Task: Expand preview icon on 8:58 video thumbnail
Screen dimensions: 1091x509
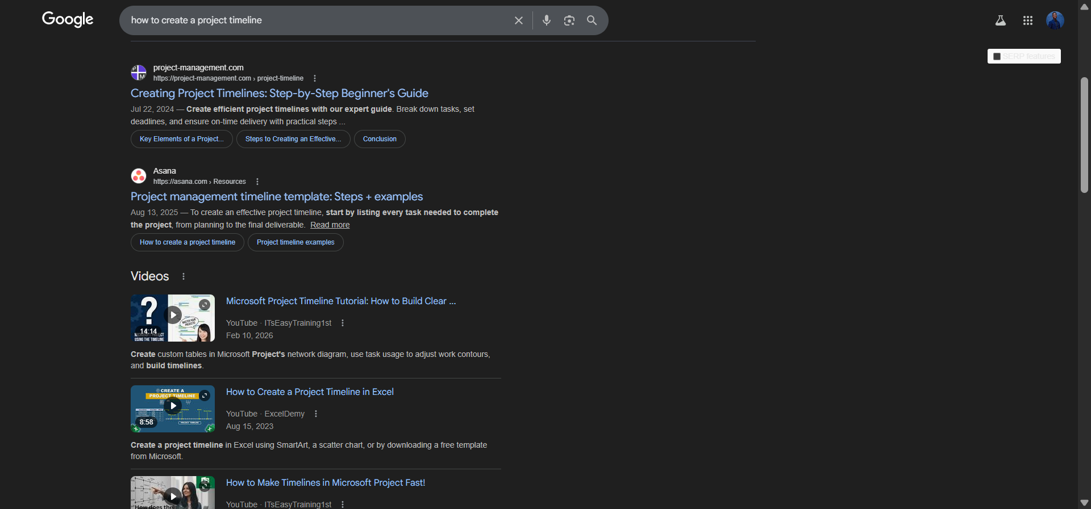Action: coord(205,396)
